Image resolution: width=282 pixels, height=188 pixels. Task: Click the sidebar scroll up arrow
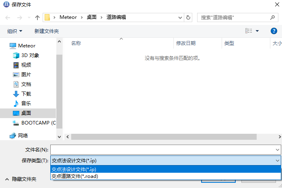pyautogui.click(x=59, y=41)
